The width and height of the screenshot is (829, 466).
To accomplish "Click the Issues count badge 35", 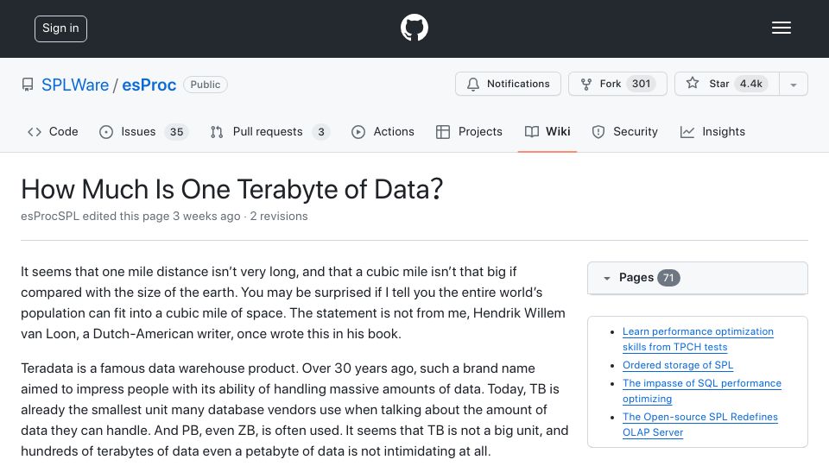I will pyautogui.click(x=176, y=132).
